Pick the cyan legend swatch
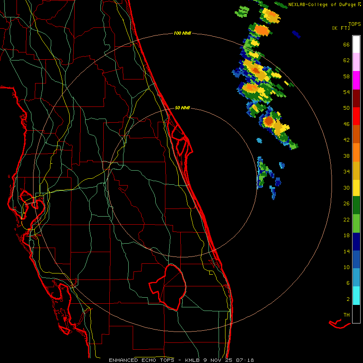Viewport: 363px width, 363px height. tap(356, 296)
